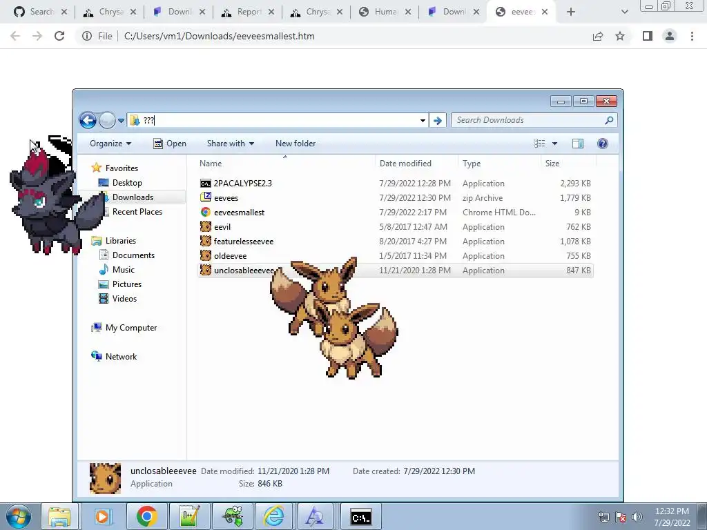Select the featurelesseevee application icon
The width and height of the screenshot is (707, 530).
pyautogui.click(x=206, y=241)
